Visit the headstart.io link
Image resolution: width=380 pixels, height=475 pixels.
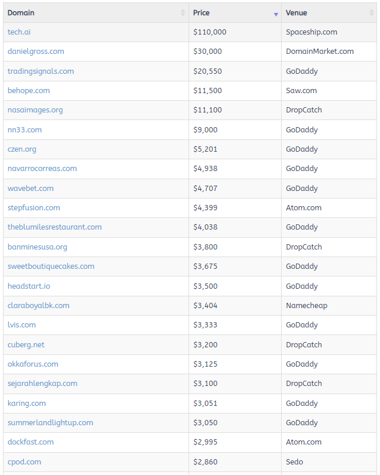(x=29, y=286)
